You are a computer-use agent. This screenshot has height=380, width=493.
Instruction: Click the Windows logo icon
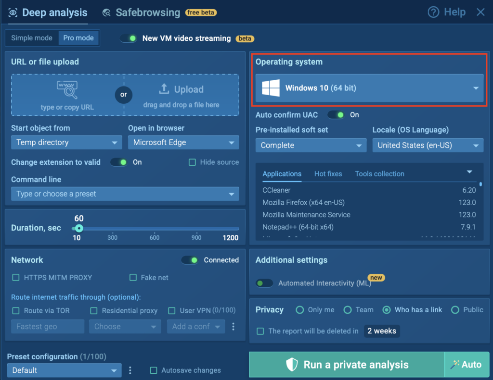271,88
